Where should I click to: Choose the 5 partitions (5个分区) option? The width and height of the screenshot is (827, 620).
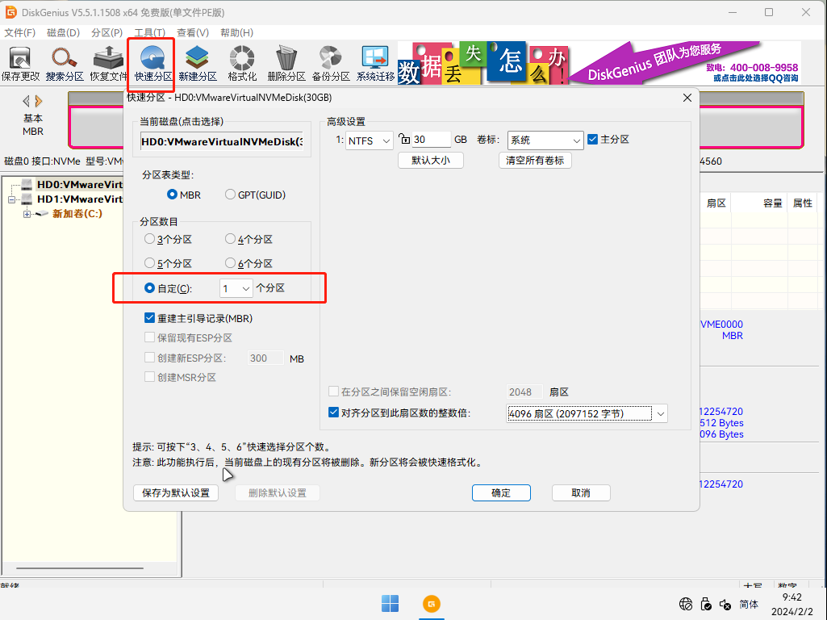click(169, 263)
